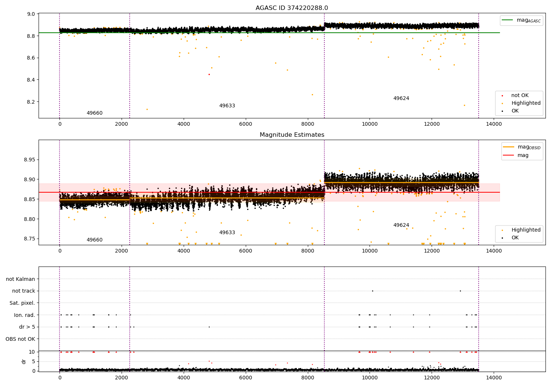Select the 'Ion. rad.' axis label
Viewport: 551px width, 386px height.
pos(25,315)
